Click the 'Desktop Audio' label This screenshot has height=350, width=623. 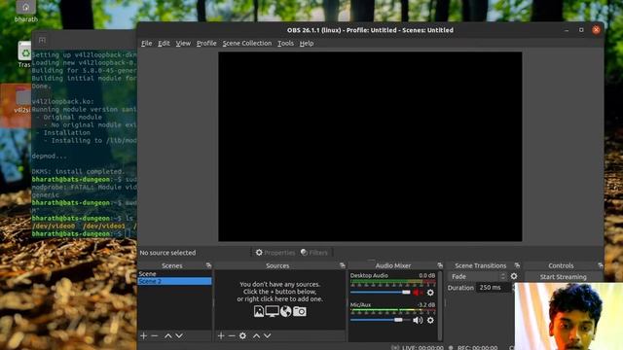click(369, 275)
